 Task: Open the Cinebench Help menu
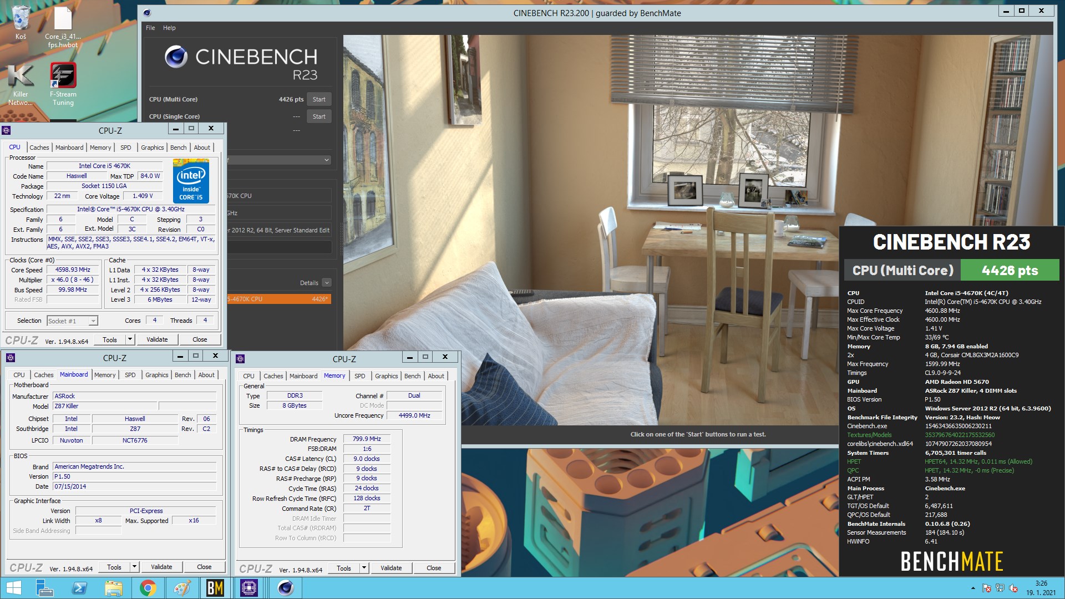click(169, 28)
